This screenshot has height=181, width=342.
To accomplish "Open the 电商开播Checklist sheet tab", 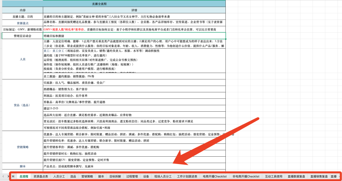I will coord(215,176).
